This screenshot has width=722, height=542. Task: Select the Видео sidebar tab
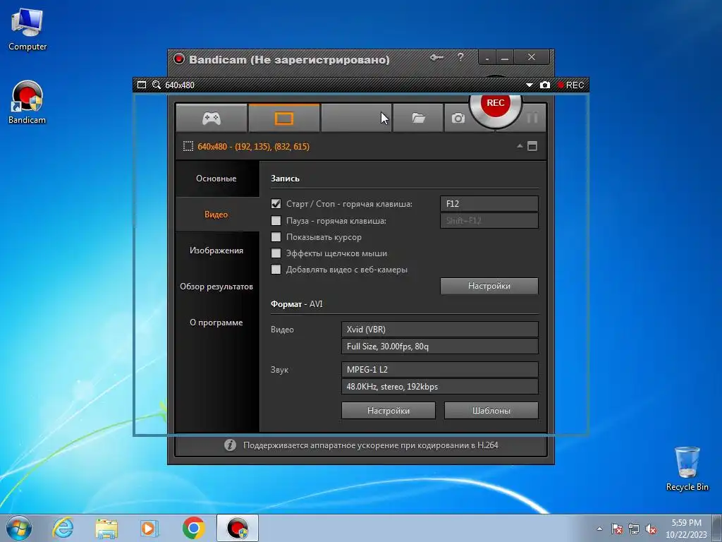[x=216, y=215]
